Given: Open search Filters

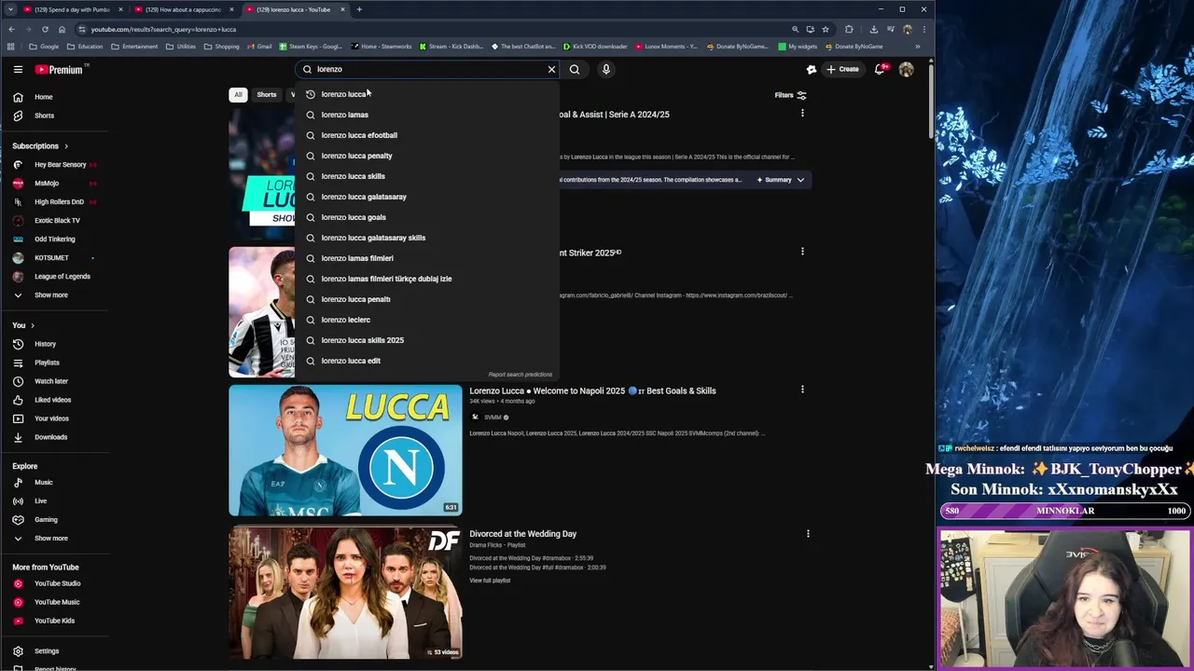Looking at the screenshot, I should pos(790,95).
